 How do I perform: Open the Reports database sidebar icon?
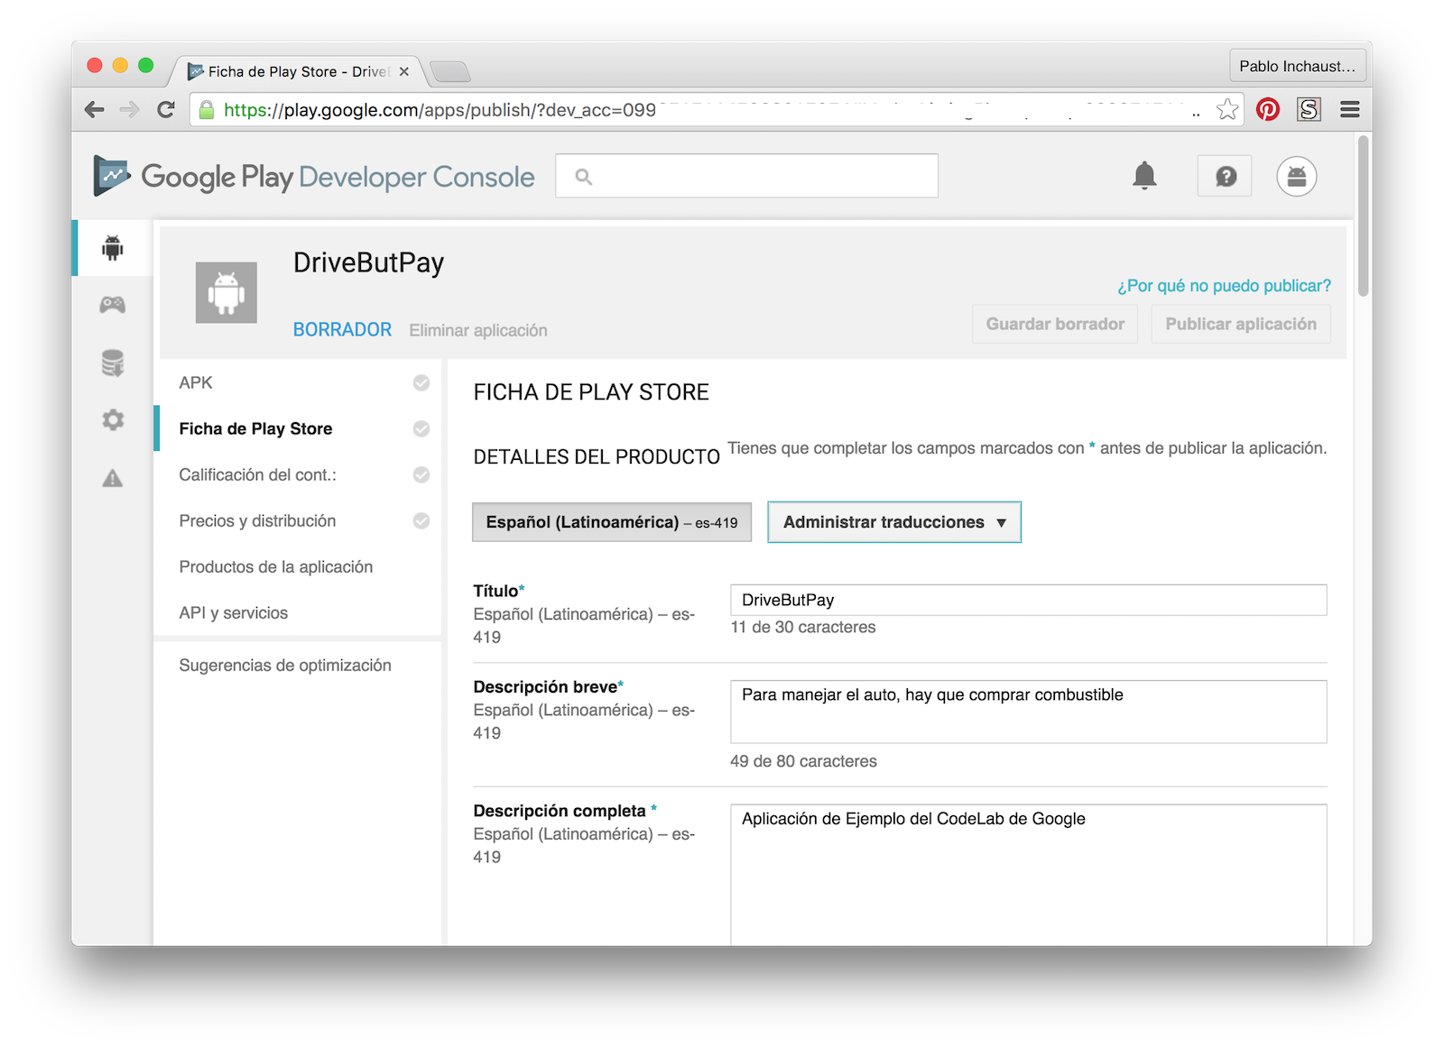tap(113, 363)
